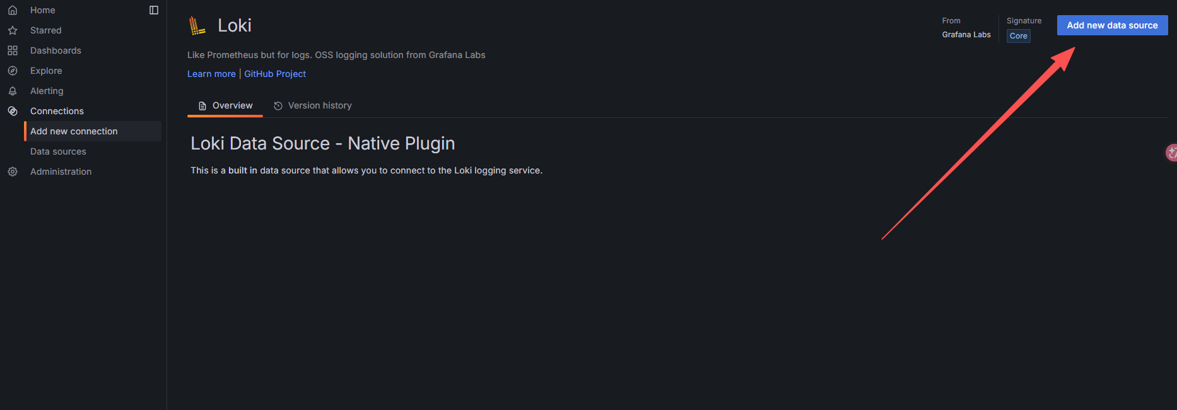The width and height of the screenshot is (1177, 410).
Task: Click the Starred star icon
Action: pyautogui.click(x=13, y=30)
